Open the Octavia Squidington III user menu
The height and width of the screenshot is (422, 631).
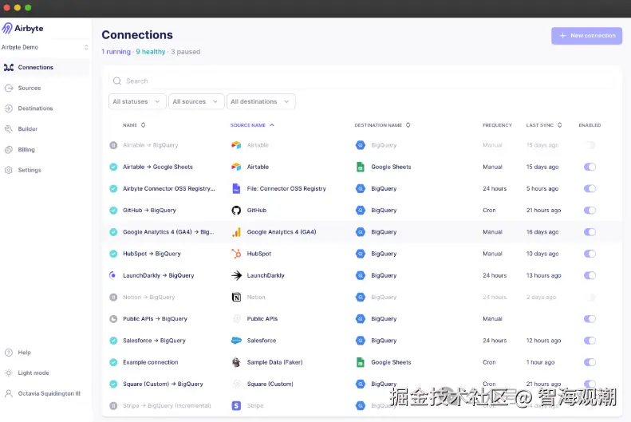click(x=45, y=393)
